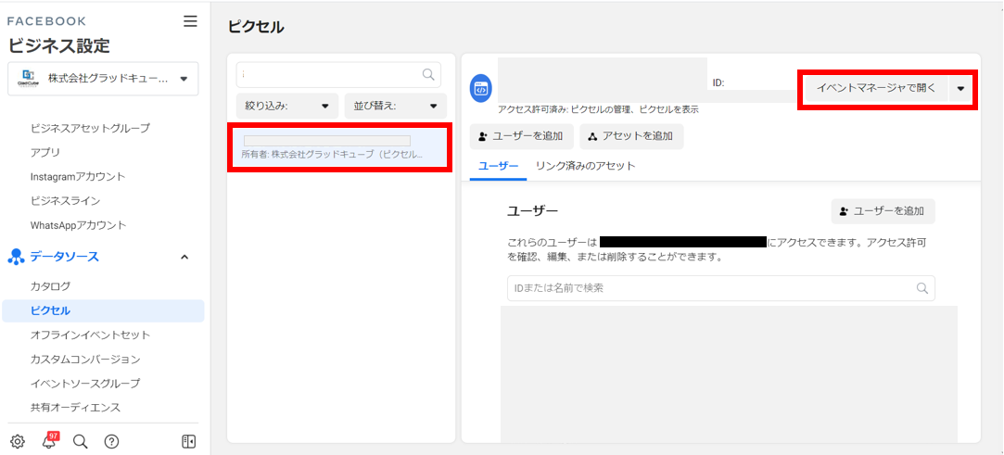Click the データソース section heading

[65, 257]
